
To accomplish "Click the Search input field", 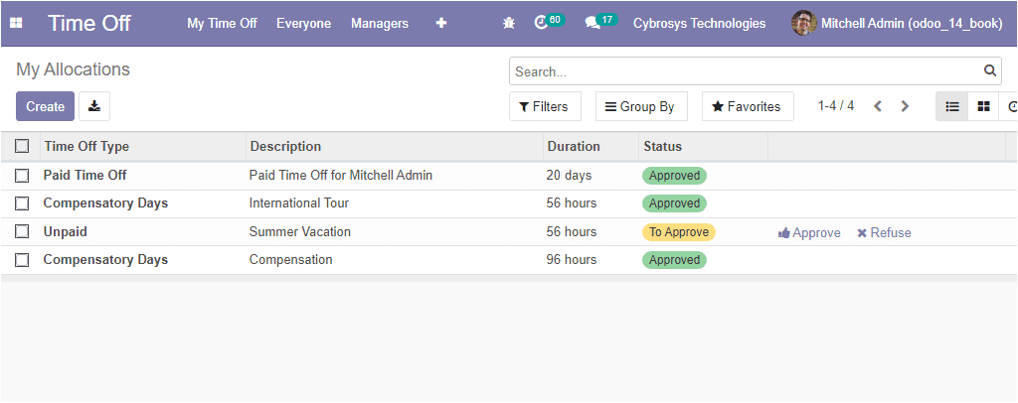I will point(747,71).
